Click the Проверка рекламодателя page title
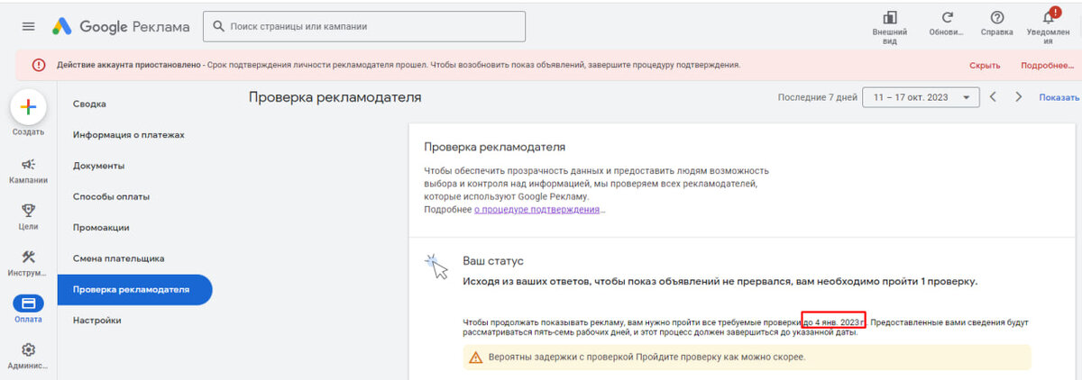 click(x=335, y=97)
